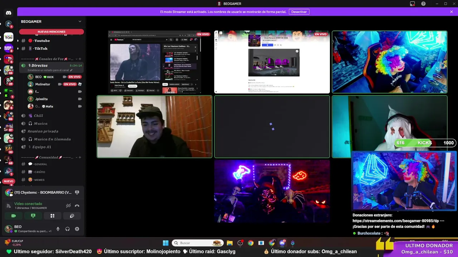Switch to Discord in taskbar
This screenshot has height=257, width=458.
282,243
